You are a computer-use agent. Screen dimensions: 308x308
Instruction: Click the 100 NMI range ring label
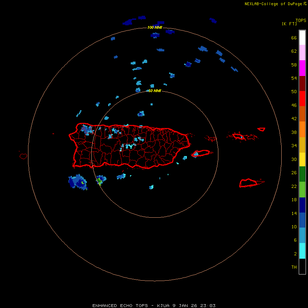tap(155, 27)
